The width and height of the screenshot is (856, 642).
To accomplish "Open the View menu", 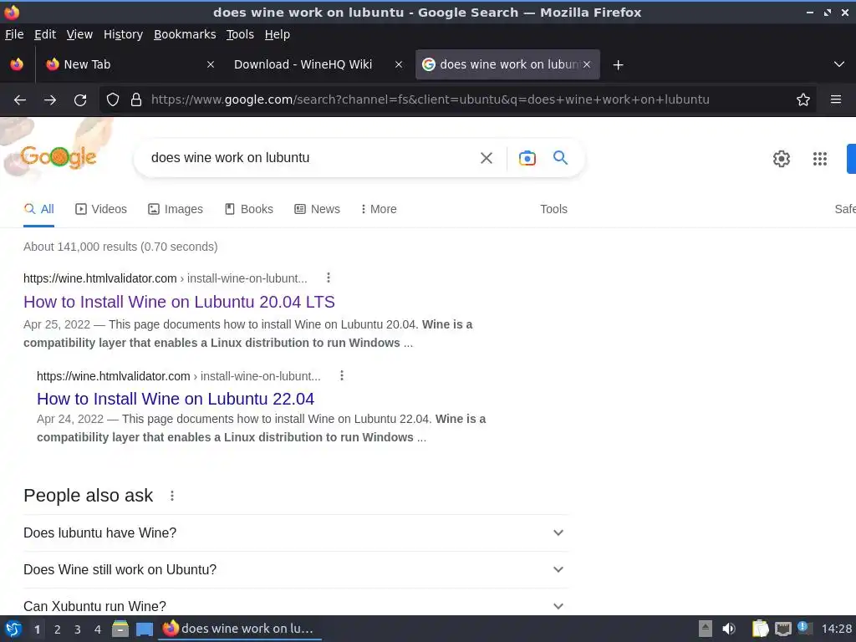I will coord(79,34).
